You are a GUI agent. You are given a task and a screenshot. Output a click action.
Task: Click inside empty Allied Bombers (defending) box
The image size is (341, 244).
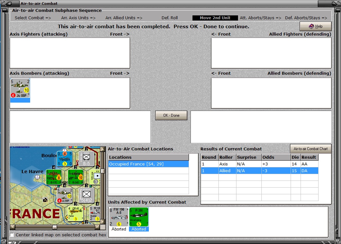[x=271, y=93]
